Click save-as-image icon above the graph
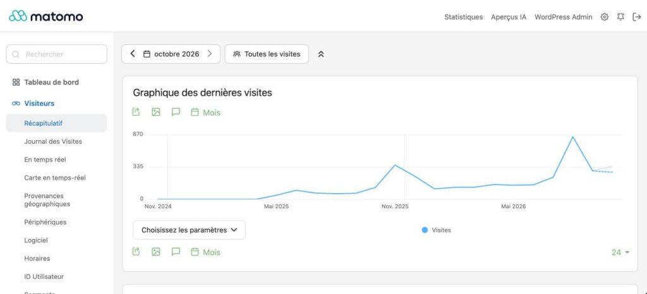This screenshot has height=294, width=647. [x=155, y=112]
